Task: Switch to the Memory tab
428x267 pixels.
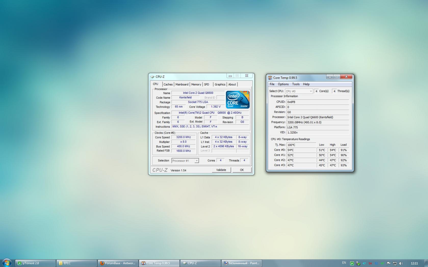Action: click(x=196, y=85)
